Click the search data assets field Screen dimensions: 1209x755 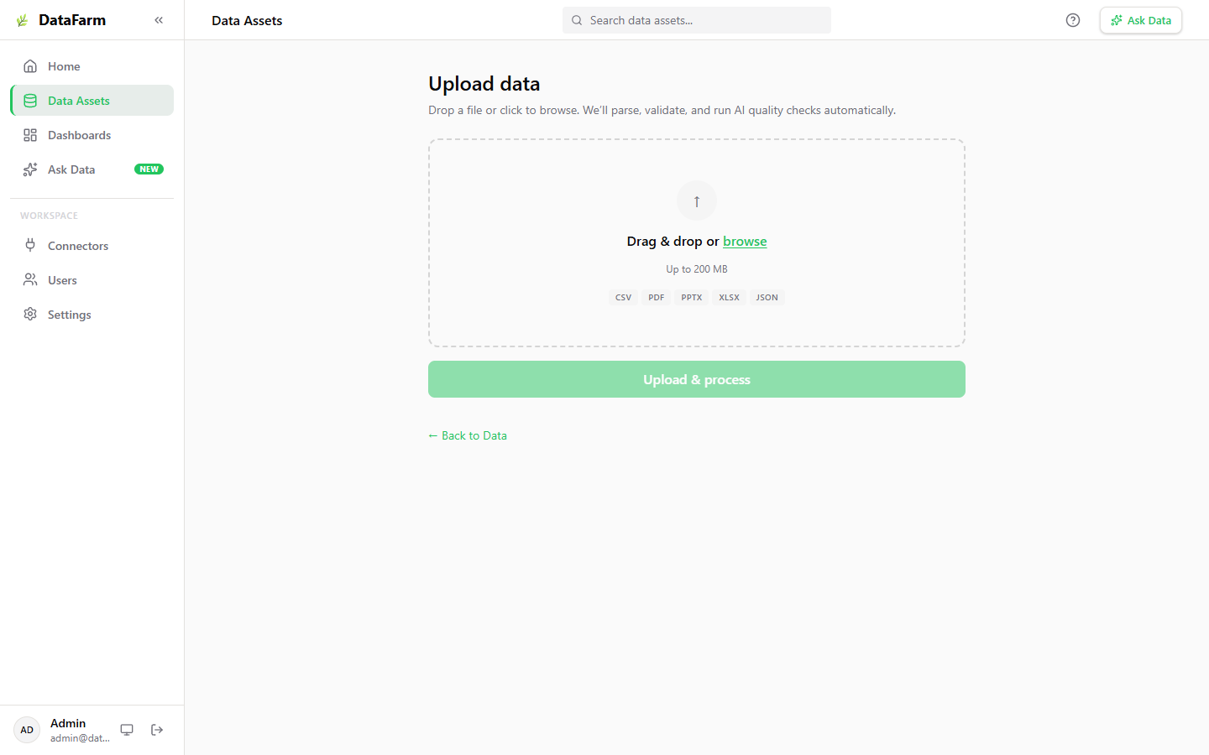[696, 19]
